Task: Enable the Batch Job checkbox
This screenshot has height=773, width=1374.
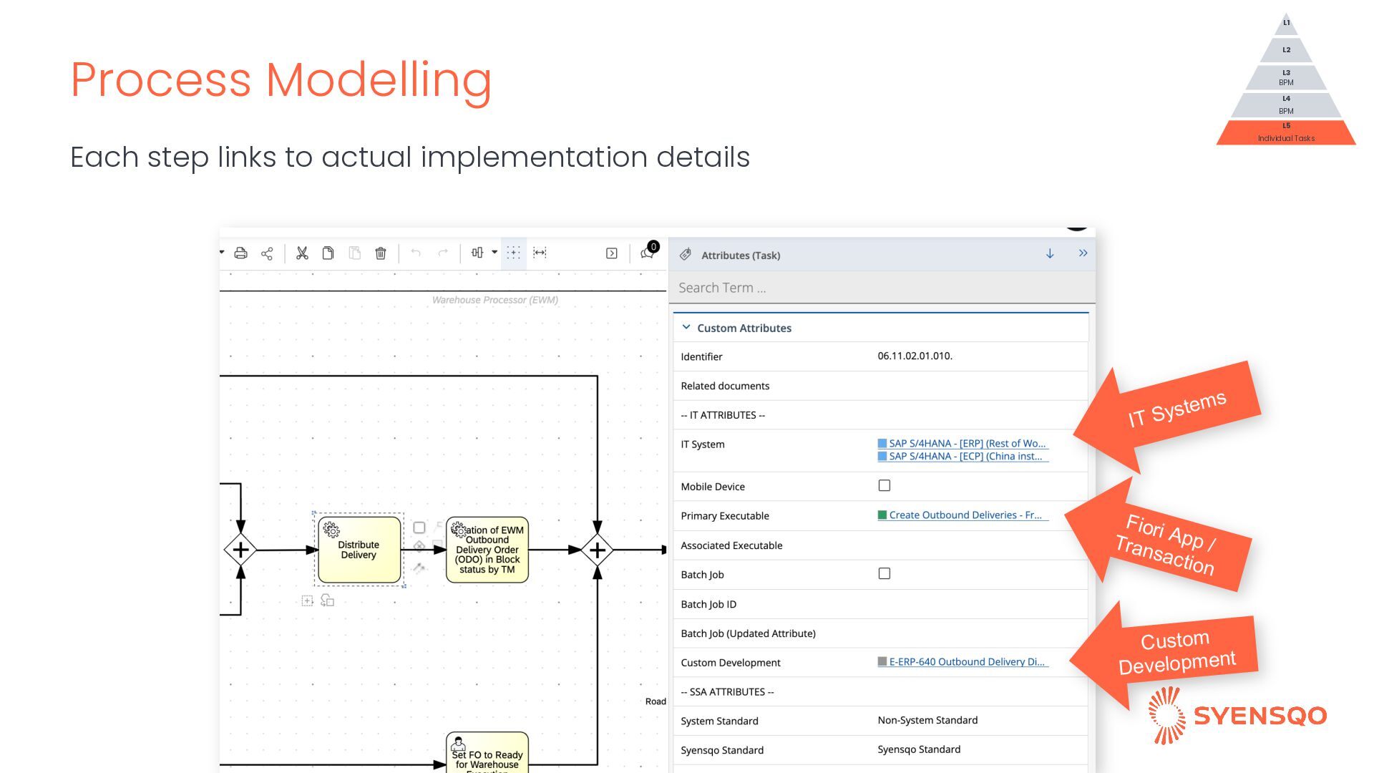Action: tap(885, 573)
